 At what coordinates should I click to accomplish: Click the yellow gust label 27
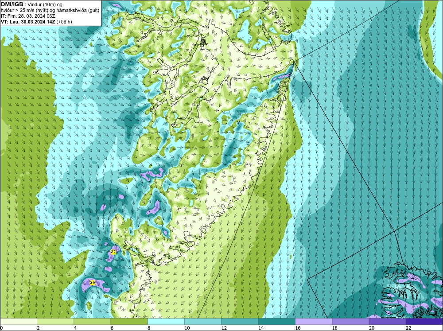click(x=113, y=252)
